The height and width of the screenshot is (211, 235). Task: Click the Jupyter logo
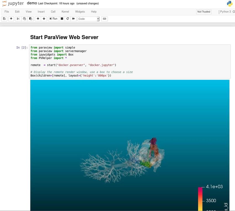pyautogui.click(x=13, y=3)
